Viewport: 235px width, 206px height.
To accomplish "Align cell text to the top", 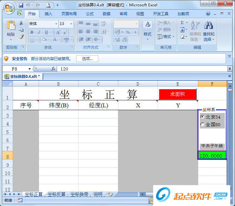I will pyautogui.click(x=81, y=24).
